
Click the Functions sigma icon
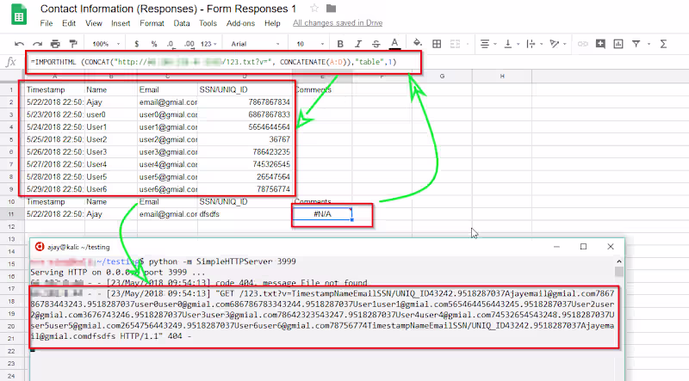coord(663,44)
